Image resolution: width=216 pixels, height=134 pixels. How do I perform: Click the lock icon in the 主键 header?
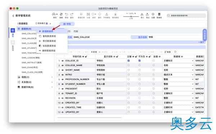point(136,56)
